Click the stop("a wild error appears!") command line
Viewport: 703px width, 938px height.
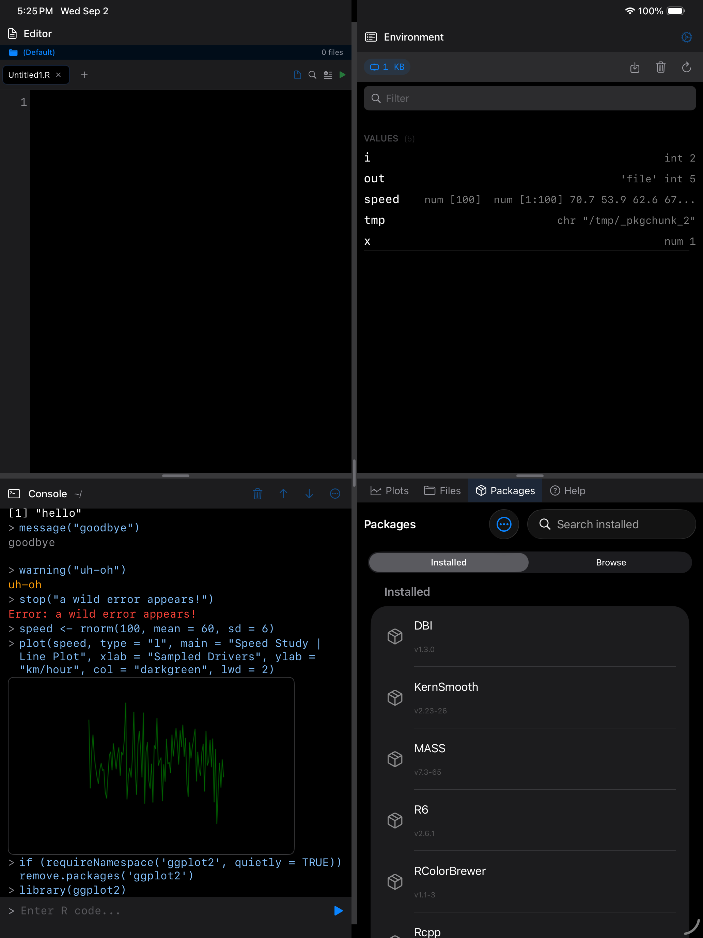tap(116, 599)
